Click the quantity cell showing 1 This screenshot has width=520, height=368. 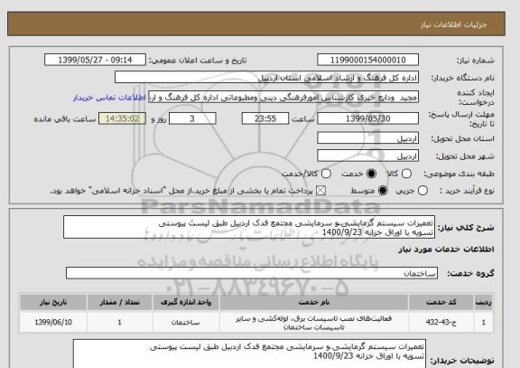coord(120,322)
